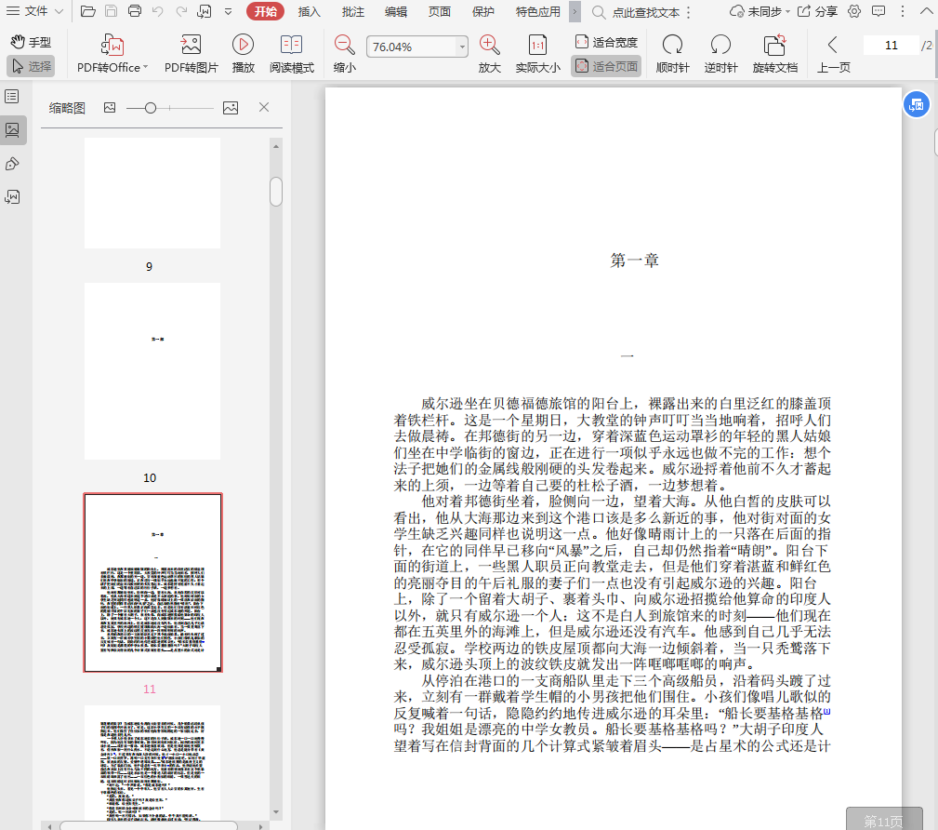Open the annotations sidebar icon
Screen dimensions: 938x830
point(12,164)
